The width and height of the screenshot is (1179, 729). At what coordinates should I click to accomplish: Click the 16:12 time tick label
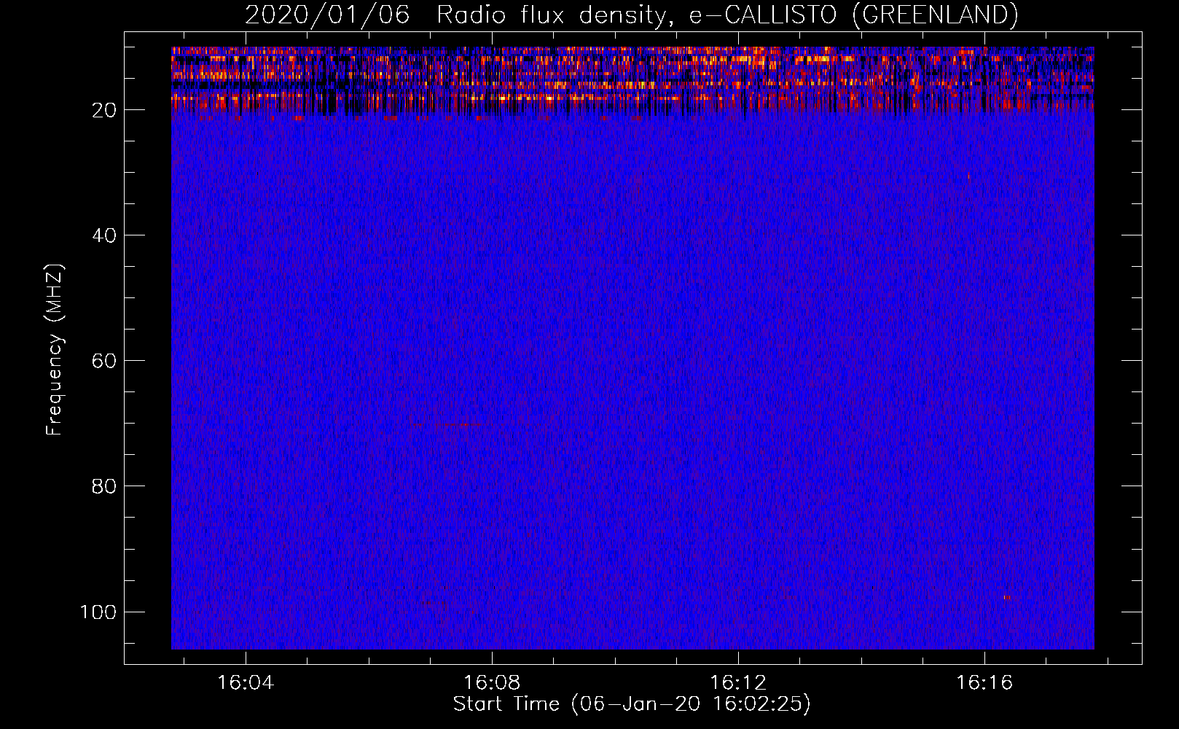[x=738, y=683]
